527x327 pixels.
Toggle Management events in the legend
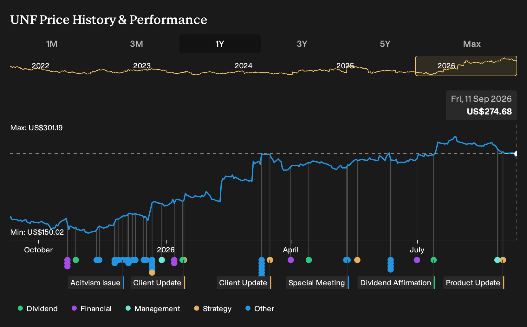(153, 308)
